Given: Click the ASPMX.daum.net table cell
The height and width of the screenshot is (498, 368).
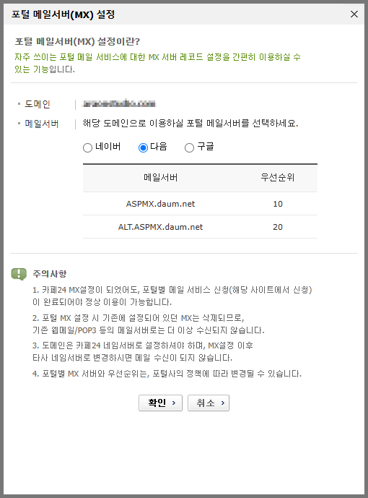Looking at the screenshot, I should coord(160,204).
